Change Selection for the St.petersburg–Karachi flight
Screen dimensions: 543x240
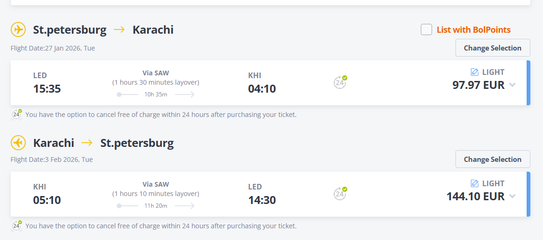[492, 48]
